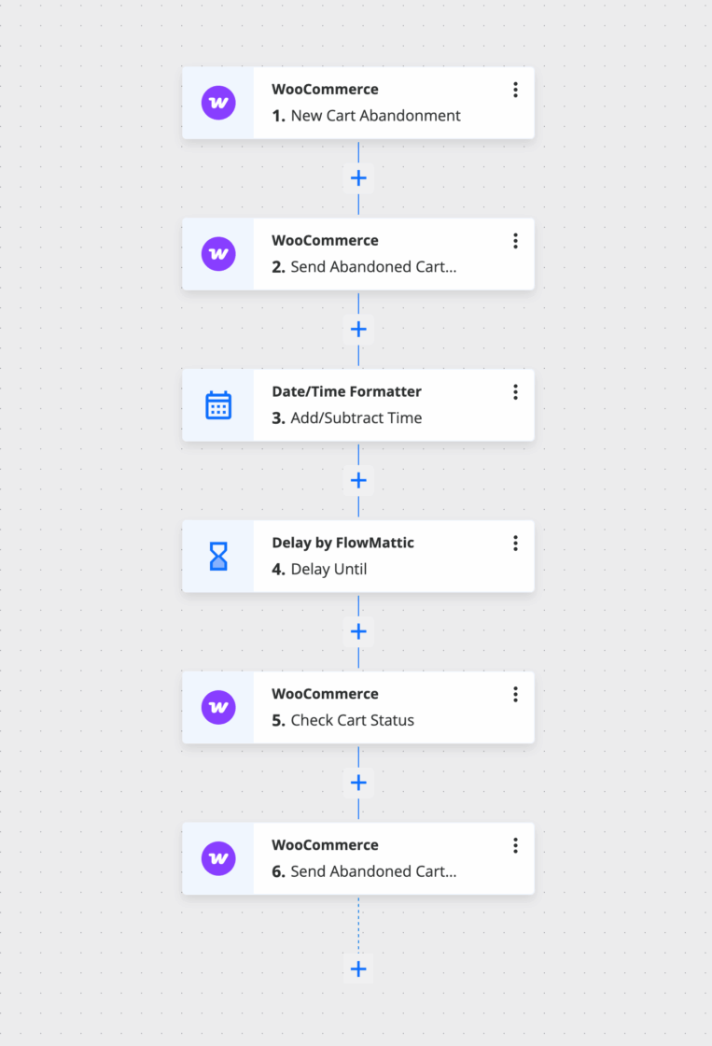The width and height of the screenshot is (712, 1046).
Task: Click WooCommerce icon on step 6
Action: (x=218, y=859)
